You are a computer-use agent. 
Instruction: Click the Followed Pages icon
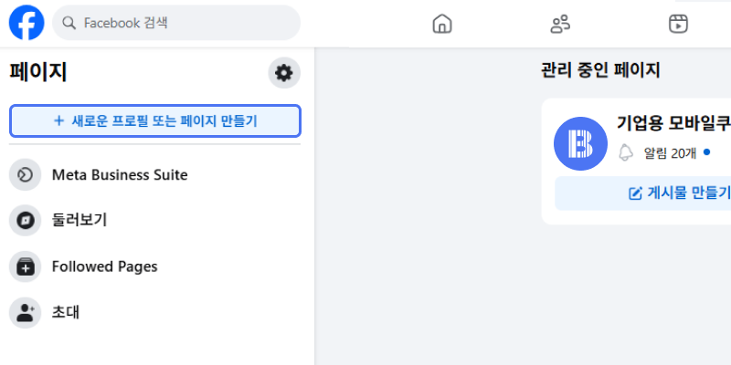[25, 266]
